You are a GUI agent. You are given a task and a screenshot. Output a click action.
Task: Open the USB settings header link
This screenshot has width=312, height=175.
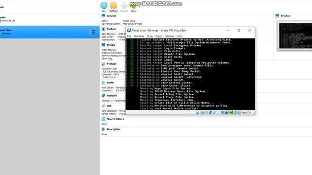[x=109, y=106]
